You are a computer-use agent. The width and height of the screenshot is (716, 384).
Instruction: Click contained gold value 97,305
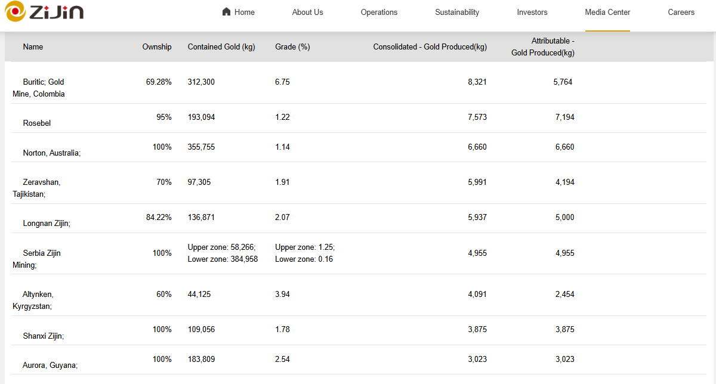click(x=199, y=182)
